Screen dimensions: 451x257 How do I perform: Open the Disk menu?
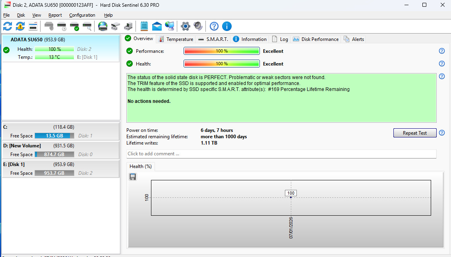[21, 15]
